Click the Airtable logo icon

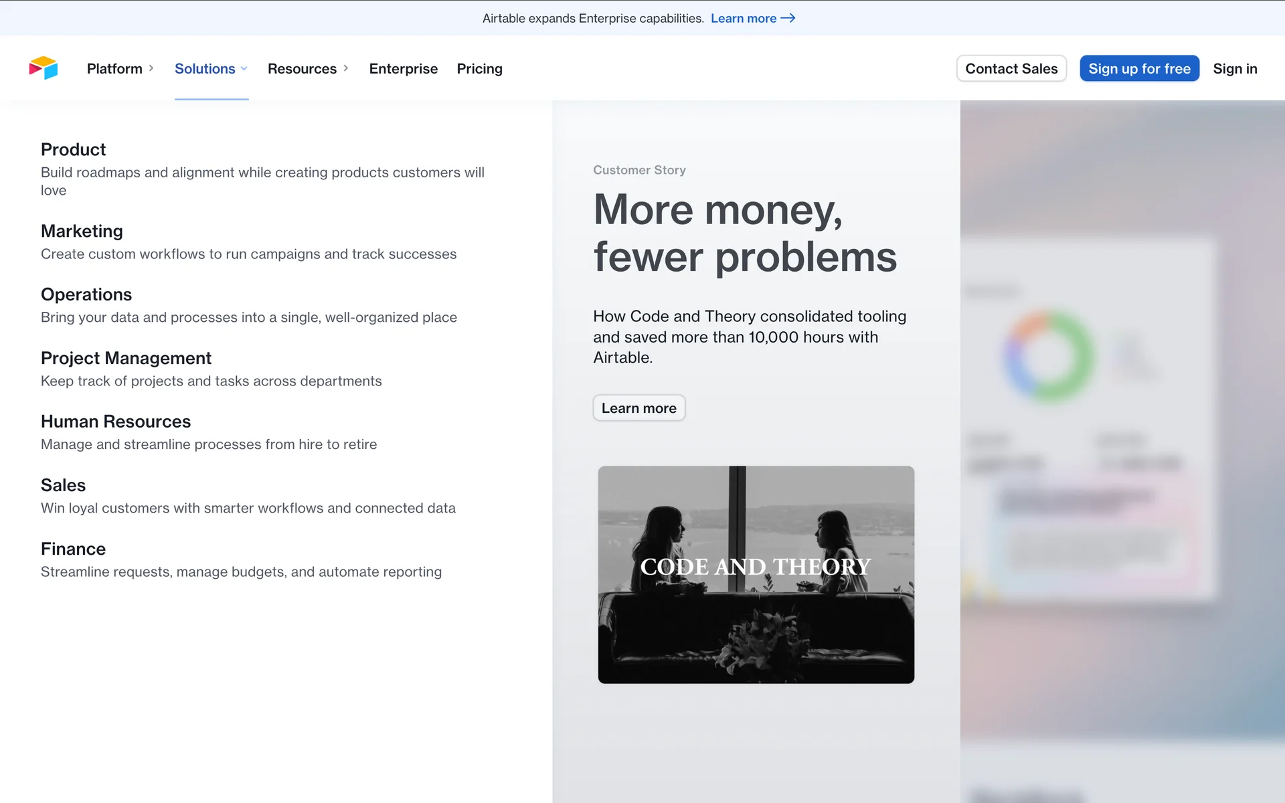44,68
